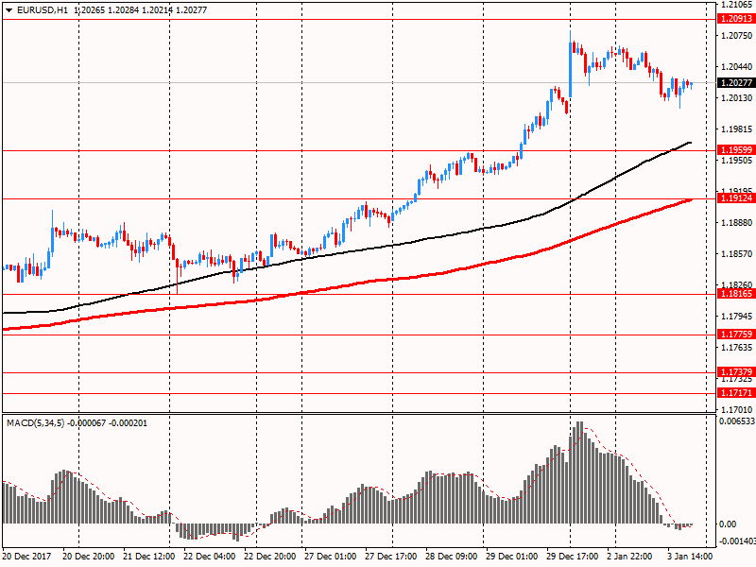Image resolution: width=756 pixels, height=567 pixels.
Task: Select the 1.20440 price scale value
Action: 736,67
